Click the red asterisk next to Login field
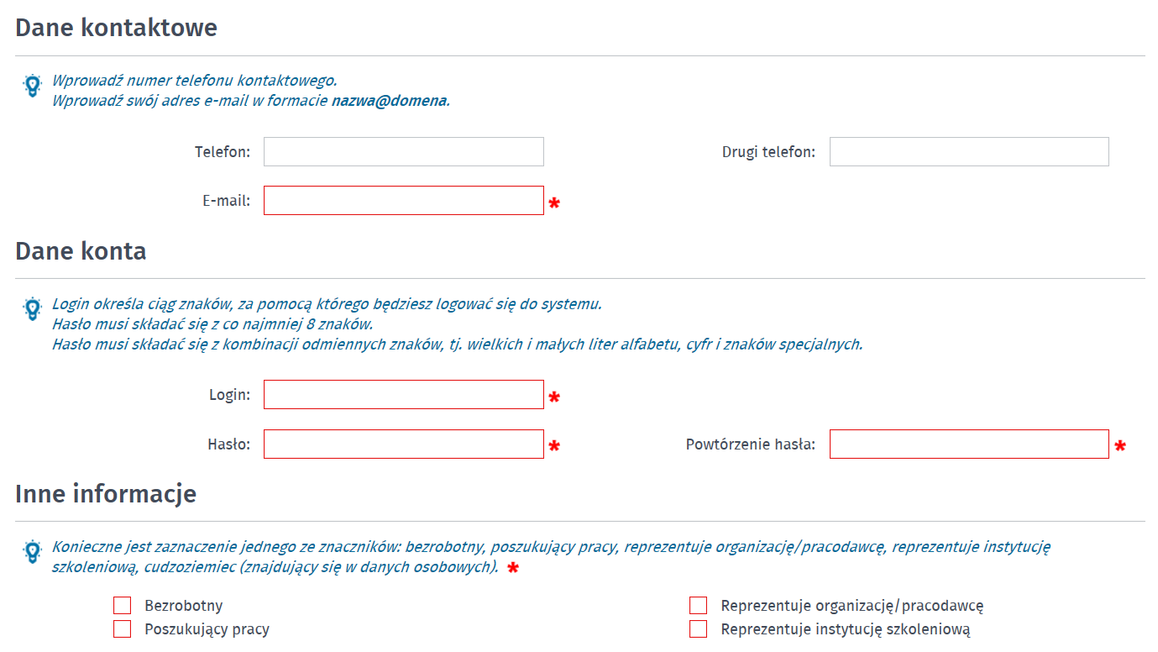 pos(554,397)
